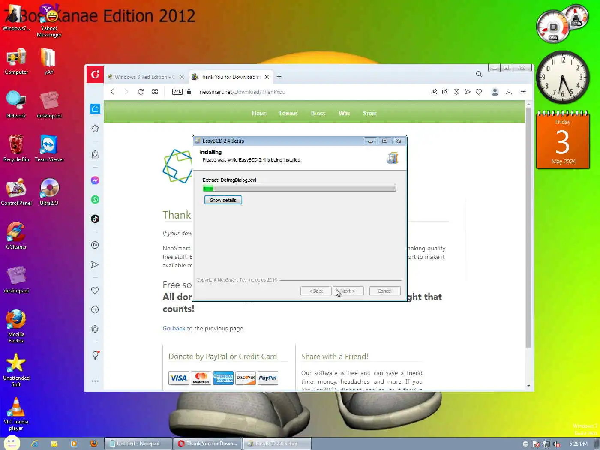
Task: Click the padlock site security icon
Action: pyautogui.click(x=189, y=92)
